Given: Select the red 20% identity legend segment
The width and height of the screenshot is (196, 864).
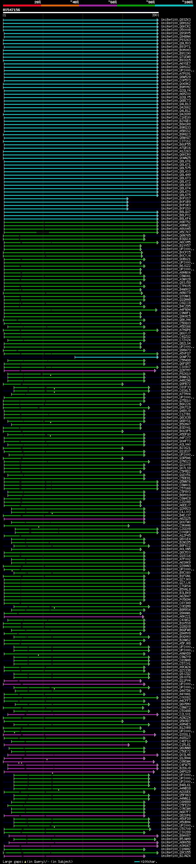Looking at the screenshot, I should [22, 6].
